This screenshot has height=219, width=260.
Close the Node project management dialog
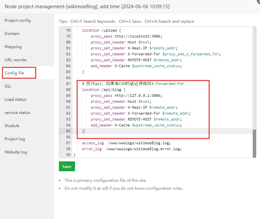pyautogui.click(x=258, y=1)
